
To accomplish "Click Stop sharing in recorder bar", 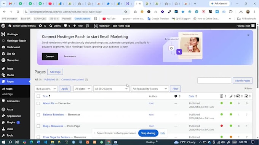I will [x=148, y=133].
